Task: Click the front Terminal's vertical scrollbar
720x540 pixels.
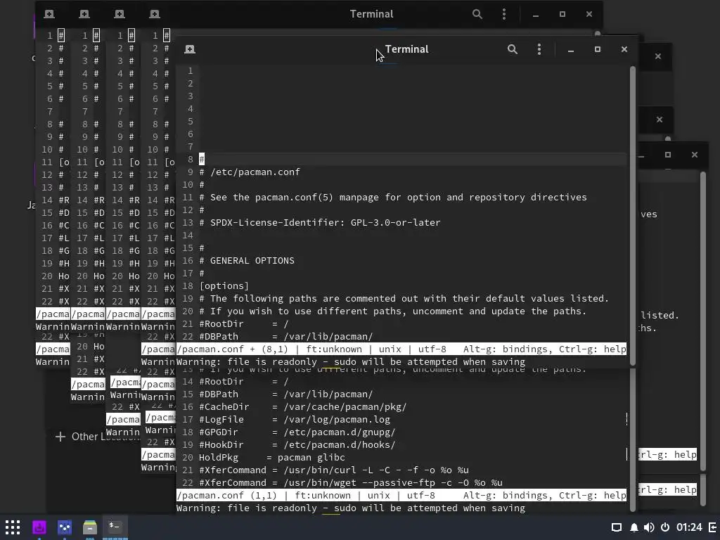Action: 632,216
